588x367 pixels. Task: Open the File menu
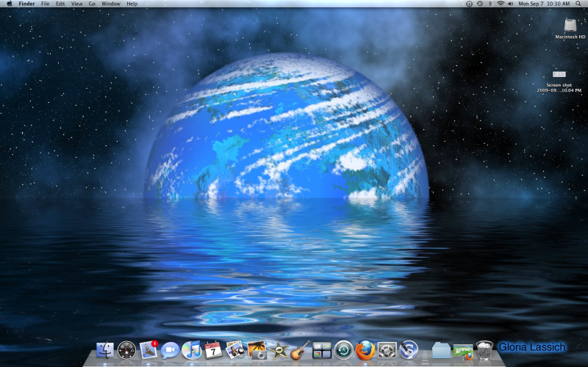pos(46,4)
